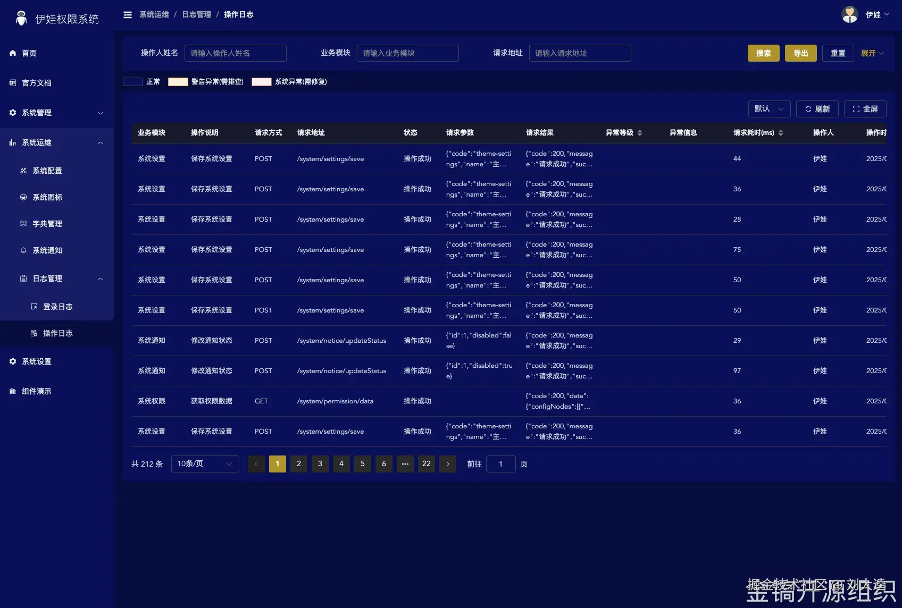Click the 系统配置 tools icon

tap(23, 171)
